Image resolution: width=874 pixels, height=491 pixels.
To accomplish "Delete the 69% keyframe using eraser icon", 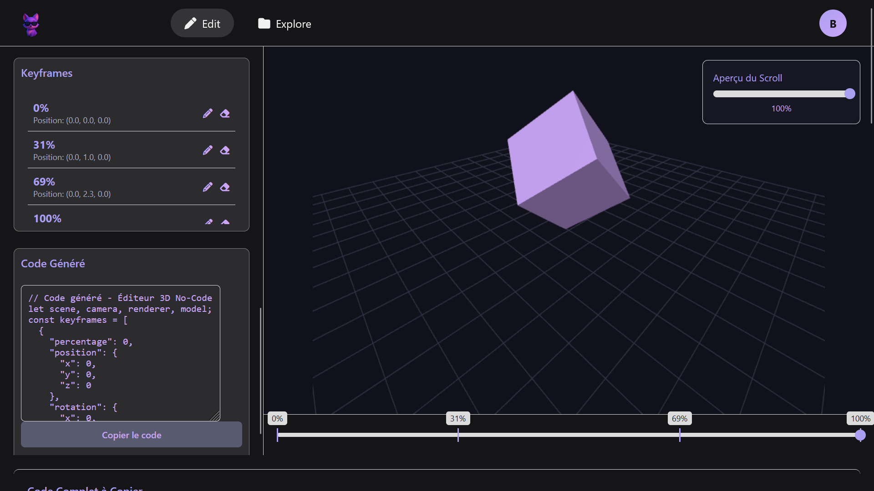I will (225, 187).
